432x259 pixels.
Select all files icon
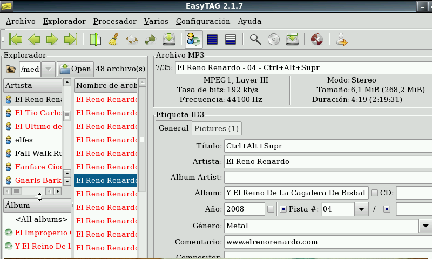[x=212, y=39]
